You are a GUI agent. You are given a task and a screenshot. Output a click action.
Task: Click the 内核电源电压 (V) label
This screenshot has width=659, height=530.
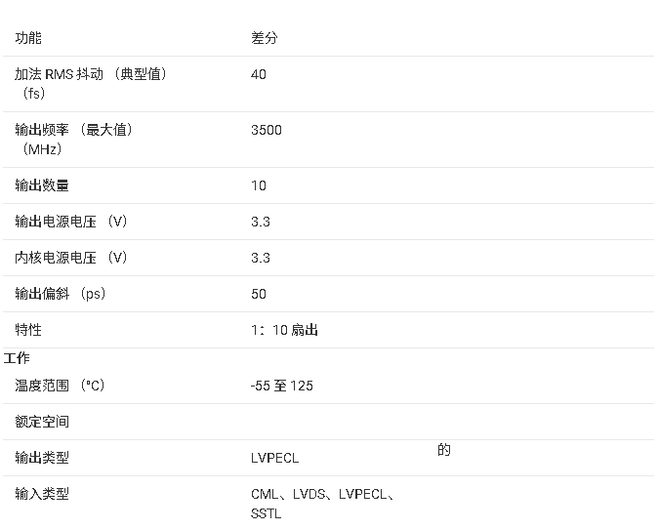pos(71,258)
